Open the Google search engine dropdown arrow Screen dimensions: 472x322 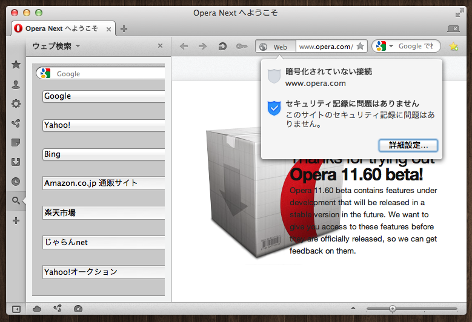click(x=391, y=46)
